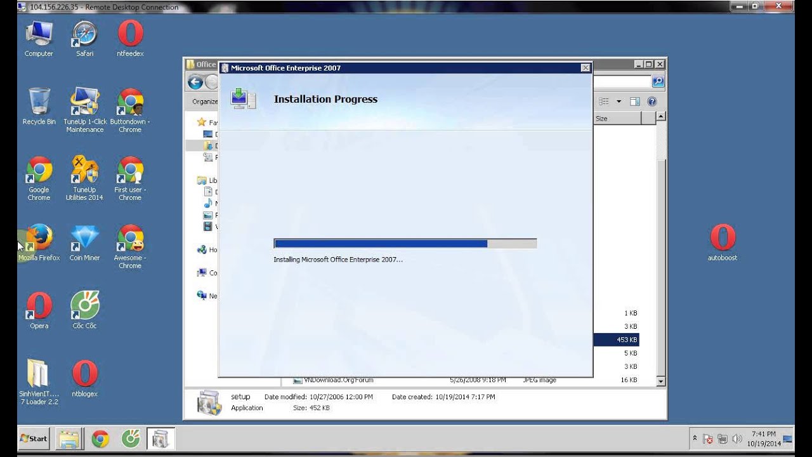Open the ntblogex Opera shortcut
Viewport: 812px width, 457px height.
coord(84,378)
